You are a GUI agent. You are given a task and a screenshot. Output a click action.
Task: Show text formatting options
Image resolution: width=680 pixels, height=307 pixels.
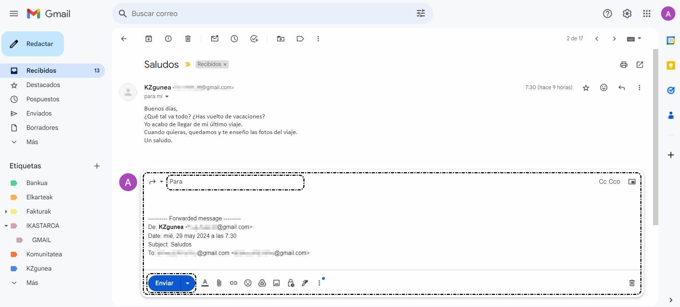click(x=205, y=283)
